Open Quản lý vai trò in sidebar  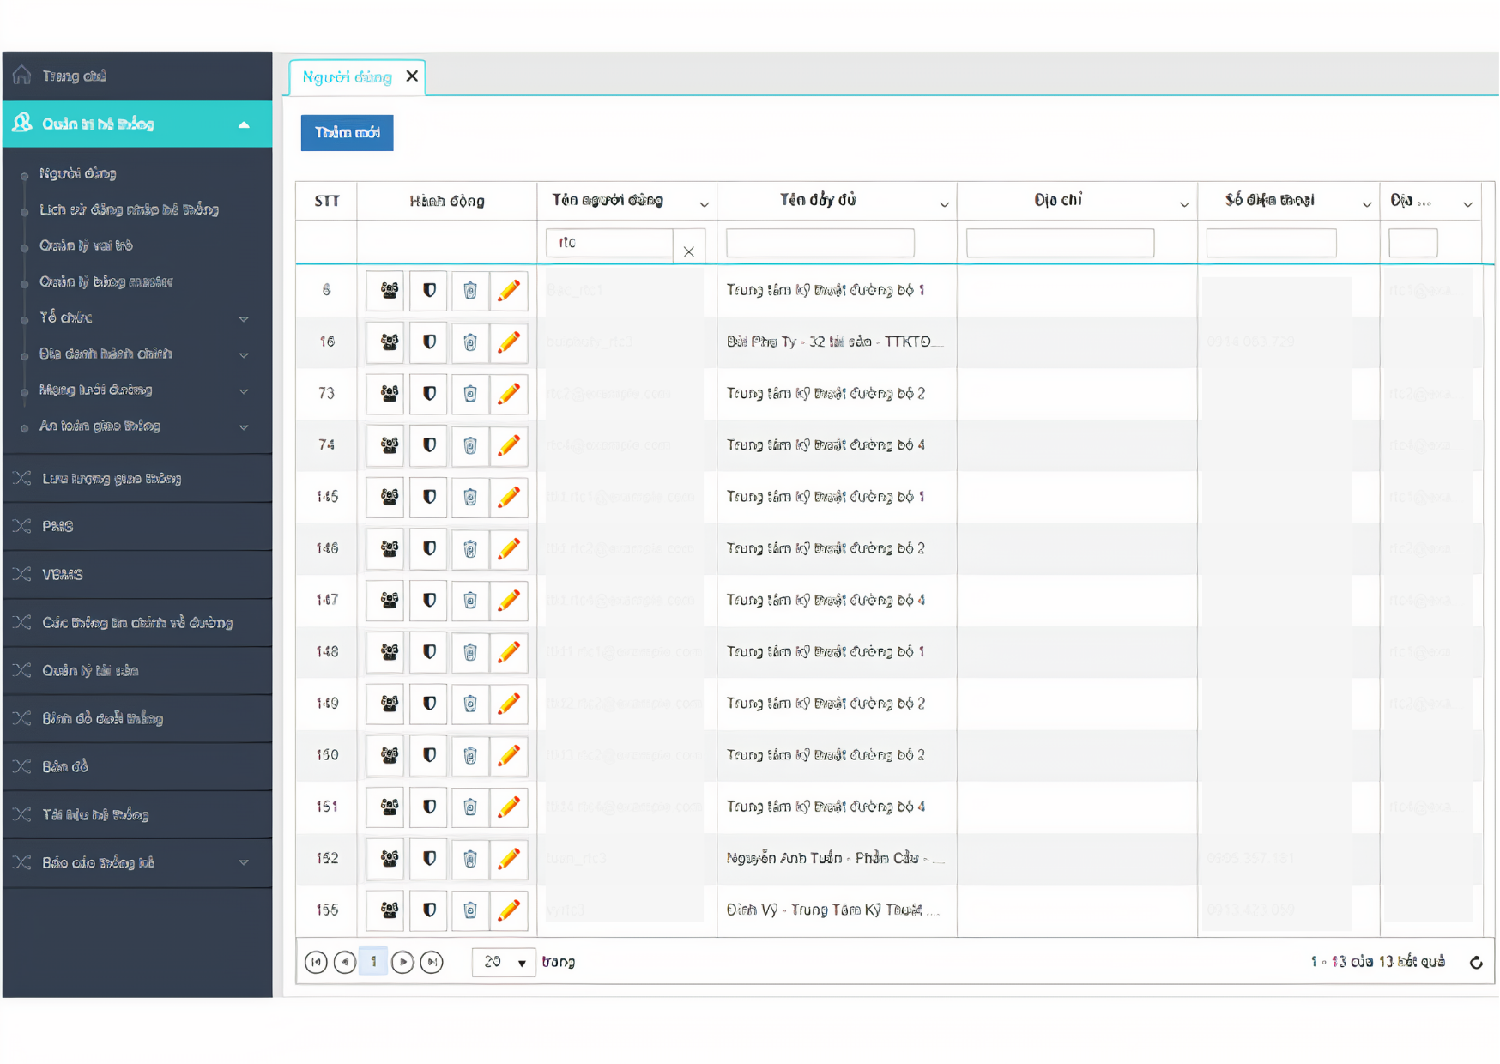click(x=86, y=245)
